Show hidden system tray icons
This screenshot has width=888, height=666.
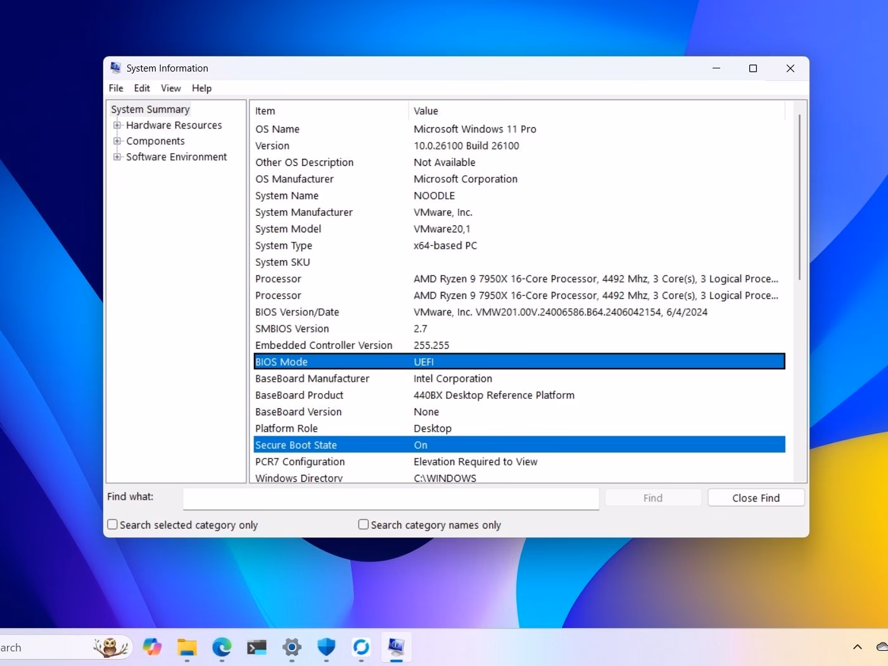(x=857, y=647)
